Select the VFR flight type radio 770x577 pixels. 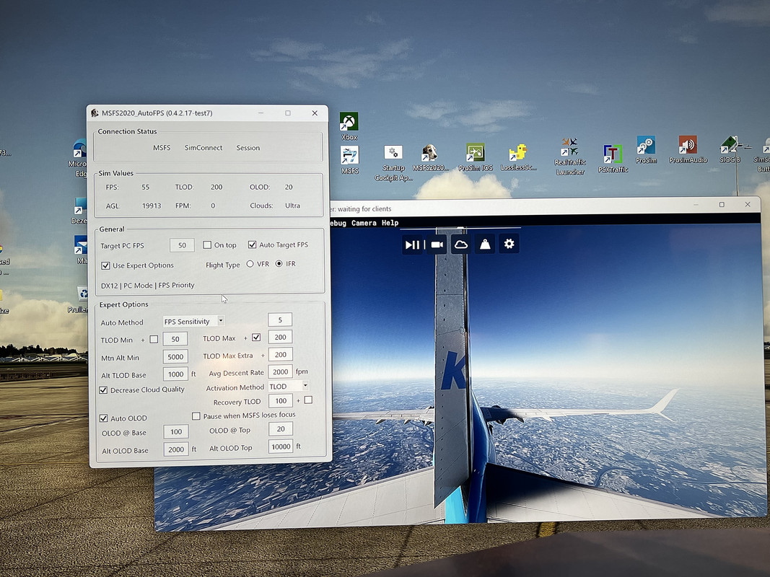pos(250,264)
